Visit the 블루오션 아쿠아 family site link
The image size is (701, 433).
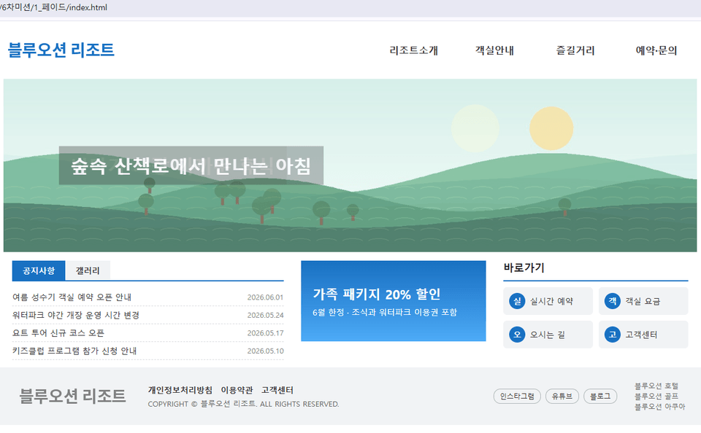[660, 407]
